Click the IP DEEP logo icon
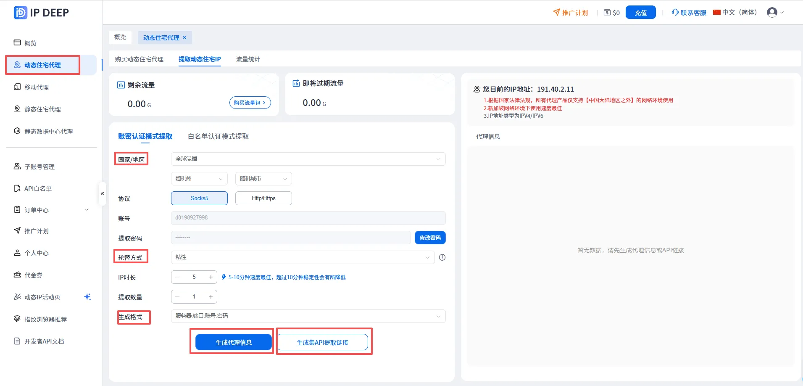The image size is (803, 386). point(20,13)
